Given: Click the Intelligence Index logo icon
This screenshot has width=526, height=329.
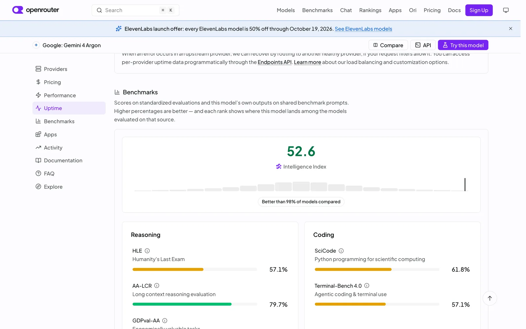Looking at the screenshot, I should point(279,166).
